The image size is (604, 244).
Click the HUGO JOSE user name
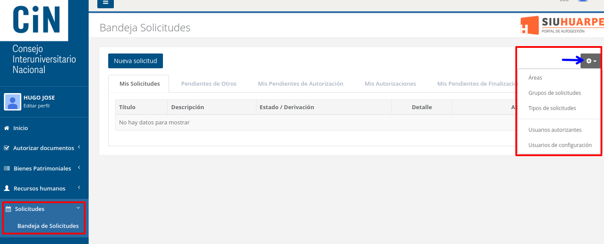click(x=39, y=98)
